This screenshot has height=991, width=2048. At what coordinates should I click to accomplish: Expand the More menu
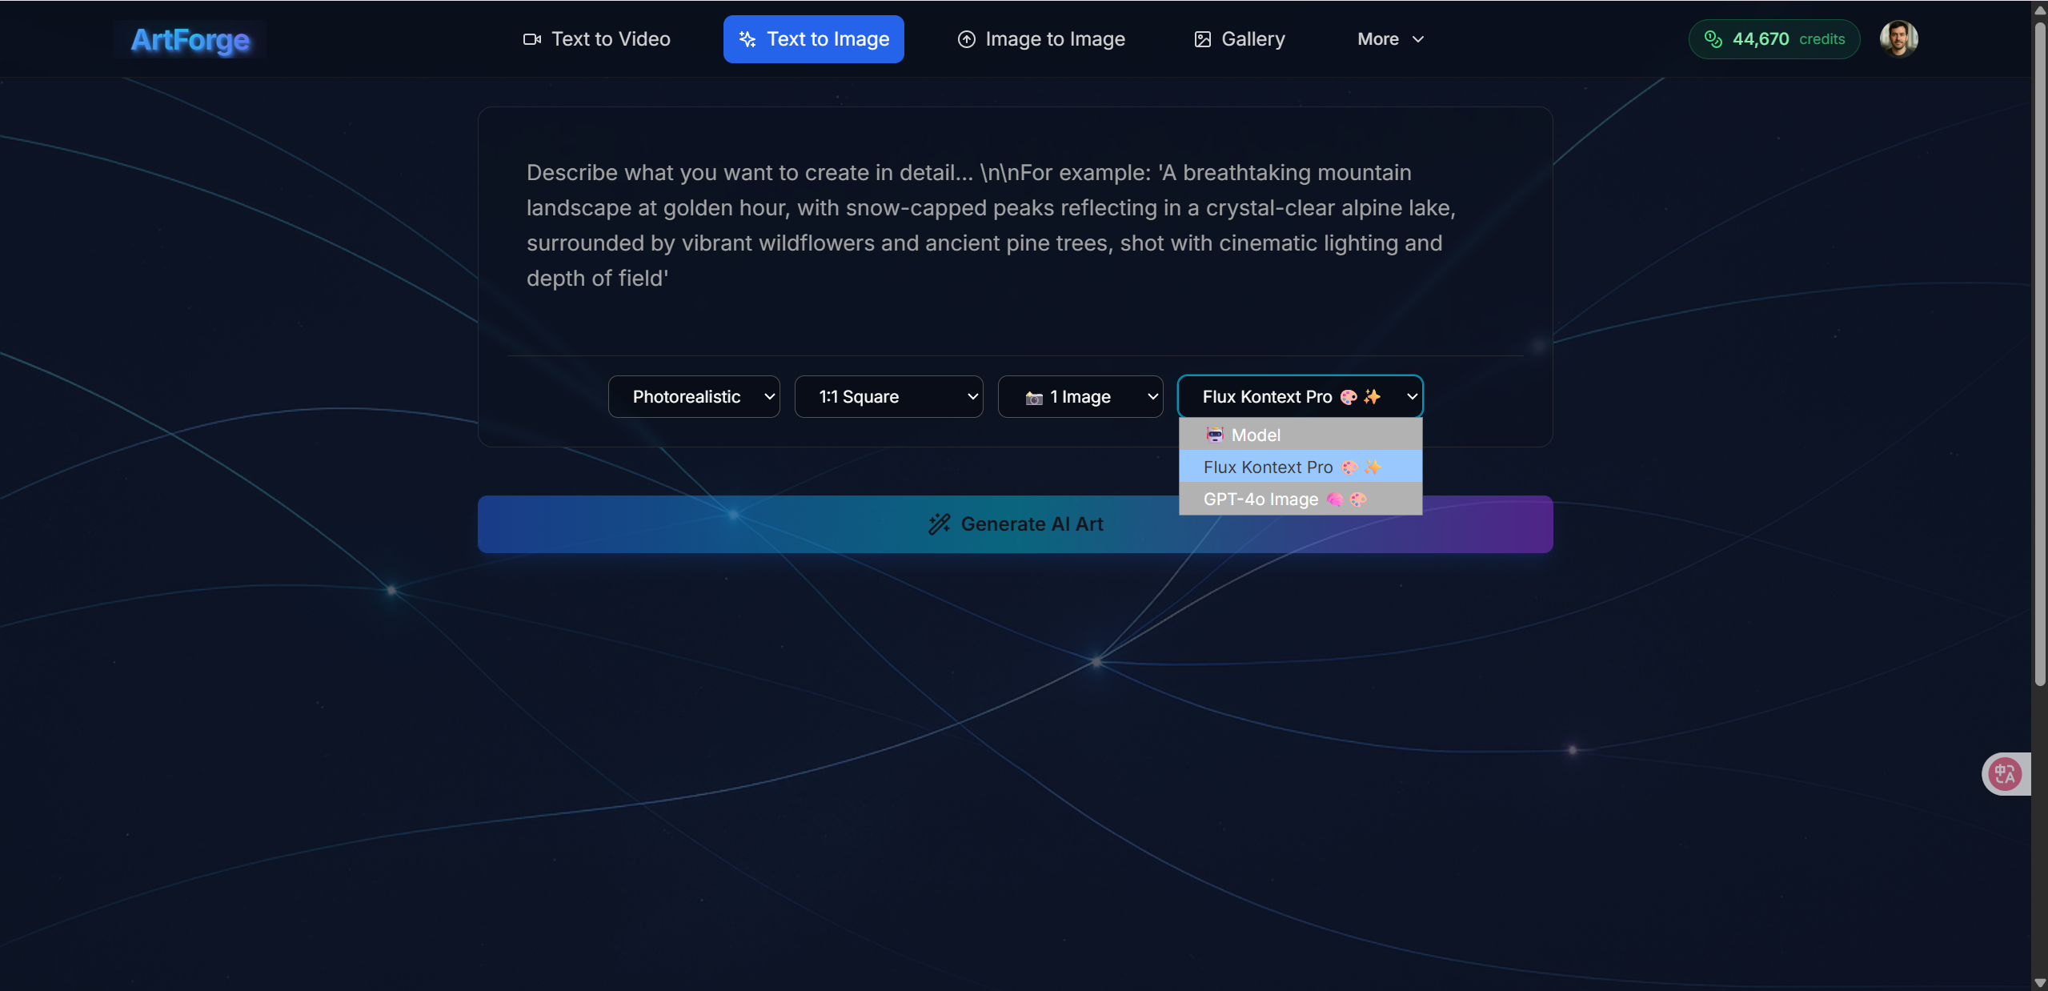coord(1391,39)
